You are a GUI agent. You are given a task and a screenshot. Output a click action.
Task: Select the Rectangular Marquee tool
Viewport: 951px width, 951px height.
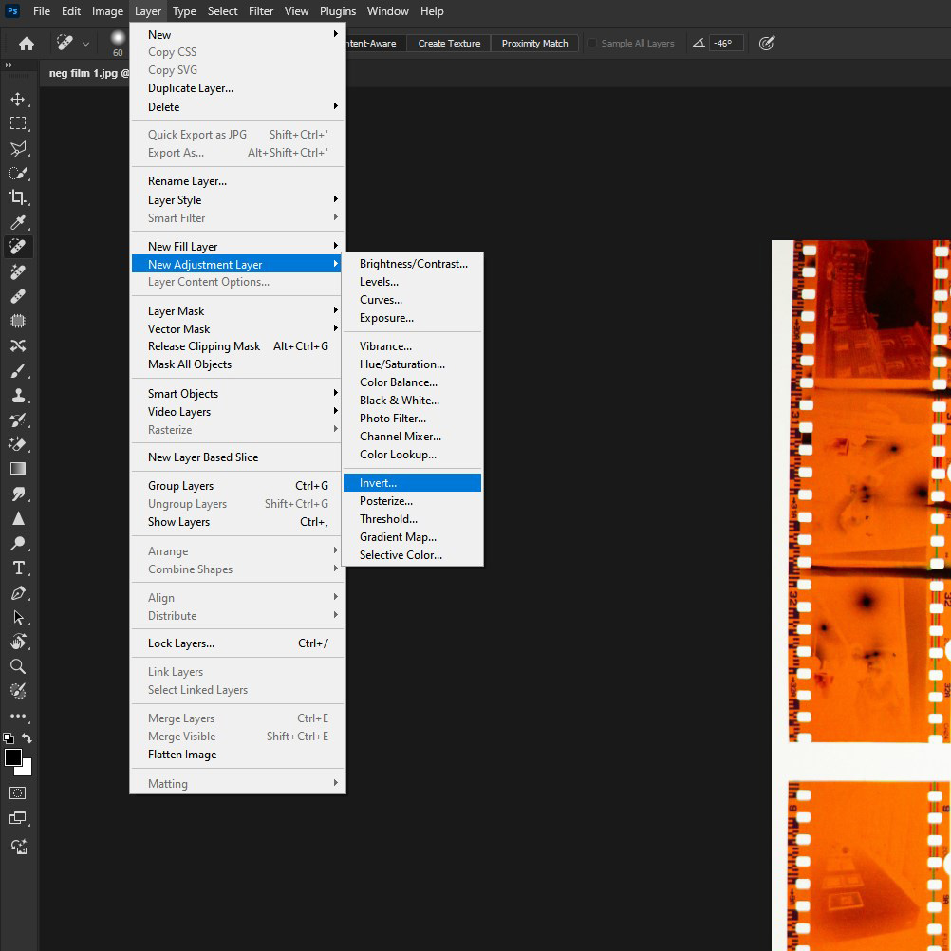18,123
